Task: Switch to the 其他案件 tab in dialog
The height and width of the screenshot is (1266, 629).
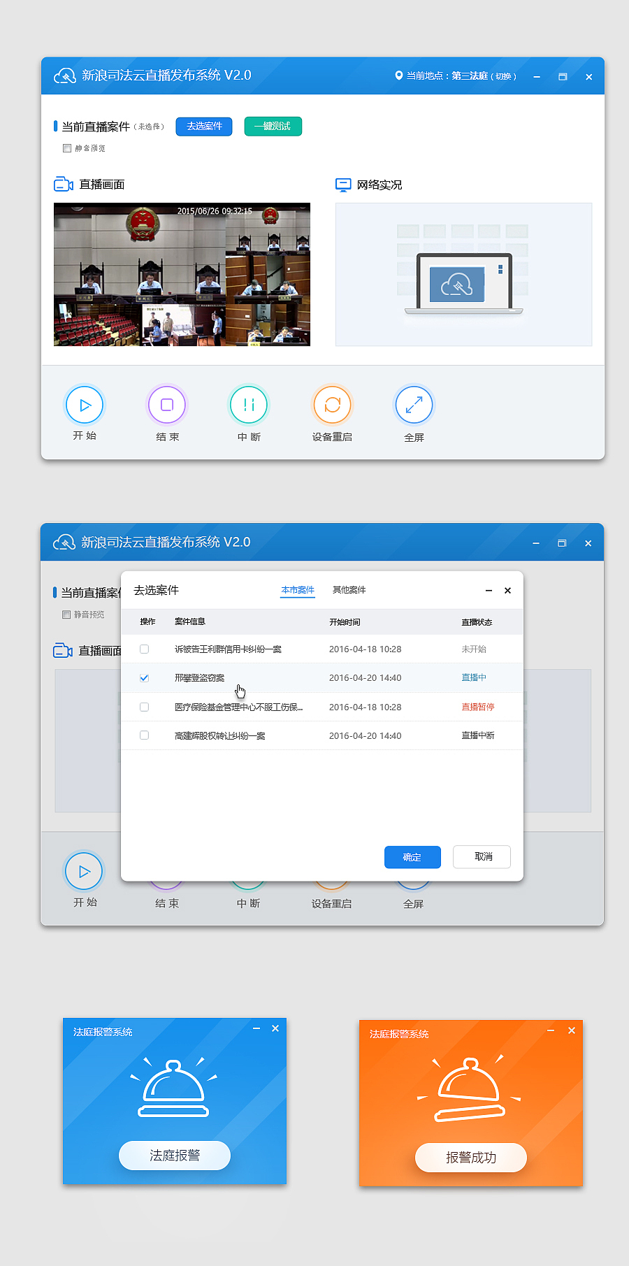Action: pyautogui.click(x=349, y=590)
